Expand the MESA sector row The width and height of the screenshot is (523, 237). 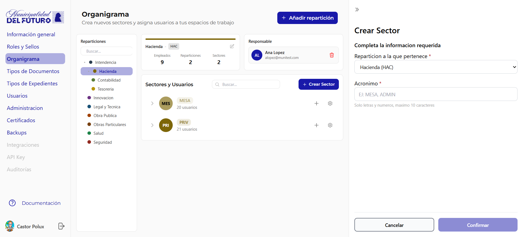[x=152, y=103]
